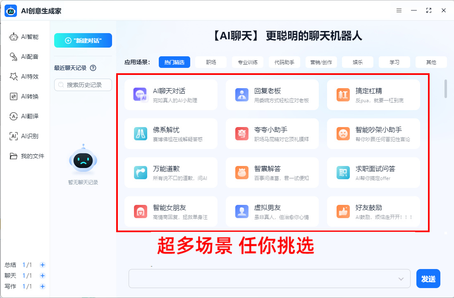This screenshot has height=298, width=454.
Task: Add quota with plus next to 总结
Action: pos(43,264)
